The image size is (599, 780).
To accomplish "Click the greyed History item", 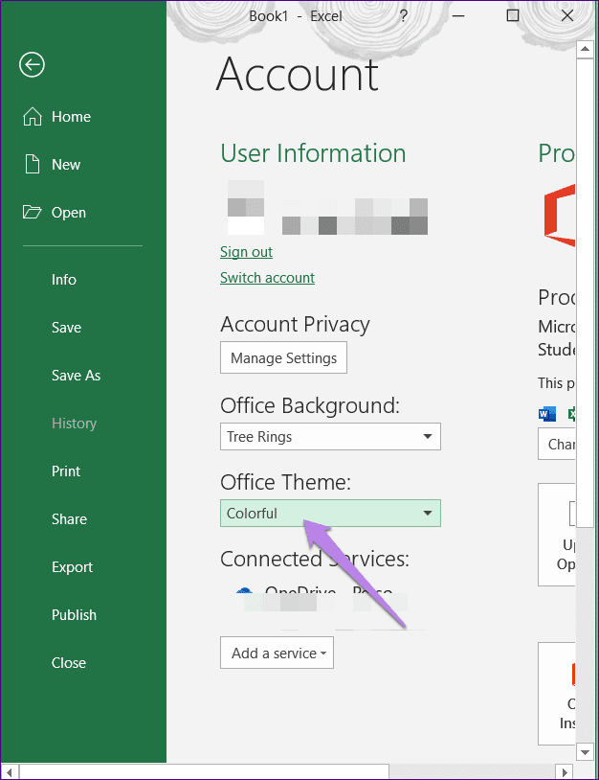I will click(74, 424).
